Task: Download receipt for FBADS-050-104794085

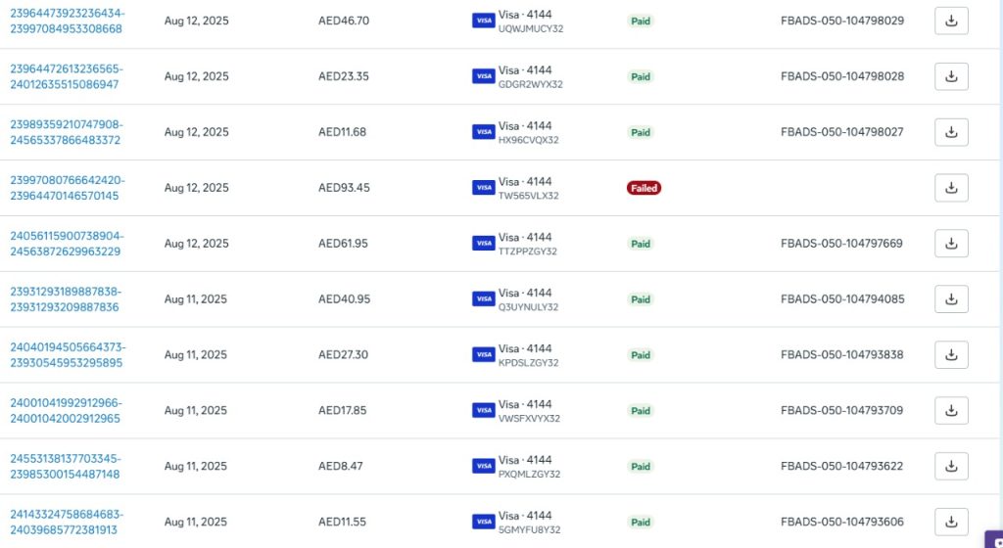Action: (951, 298)
